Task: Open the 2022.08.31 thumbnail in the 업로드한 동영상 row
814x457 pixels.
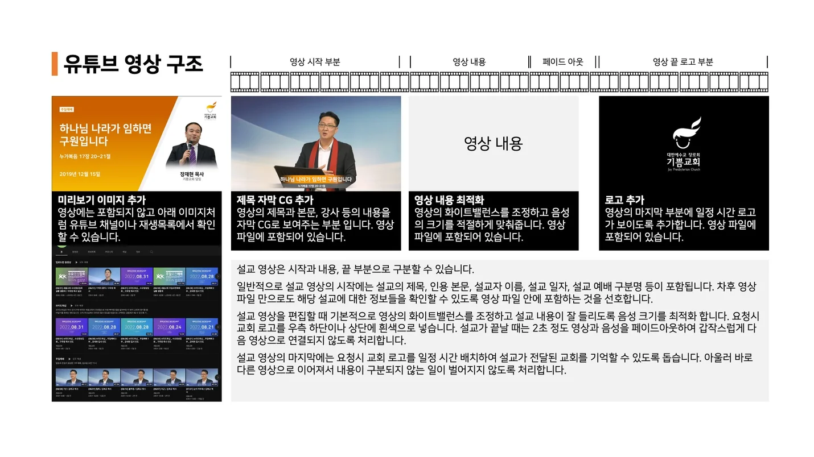Action: (137, 276)
